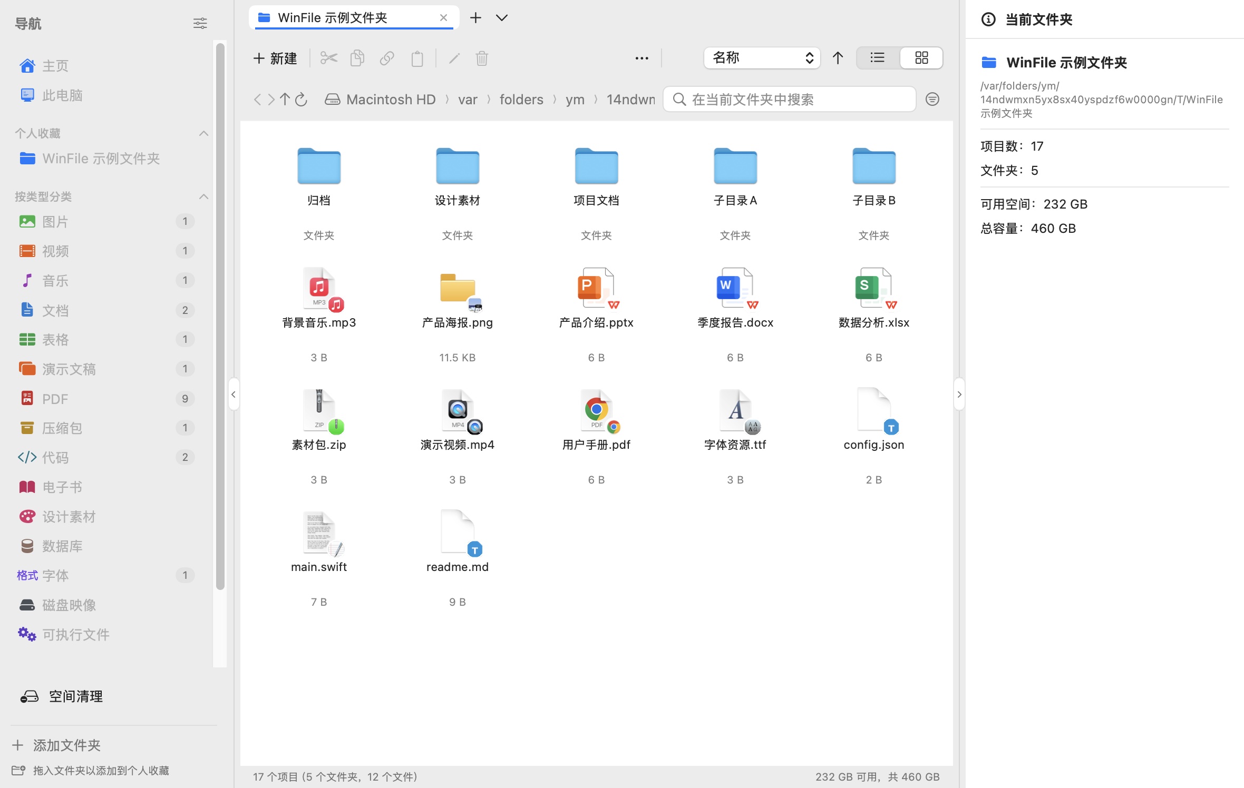Image resolution: width=1244 pixels, height=788 pixels.
Task: Click the link/alias icon in toolbar
Action: pyautogui.click(x=387, y=58)
